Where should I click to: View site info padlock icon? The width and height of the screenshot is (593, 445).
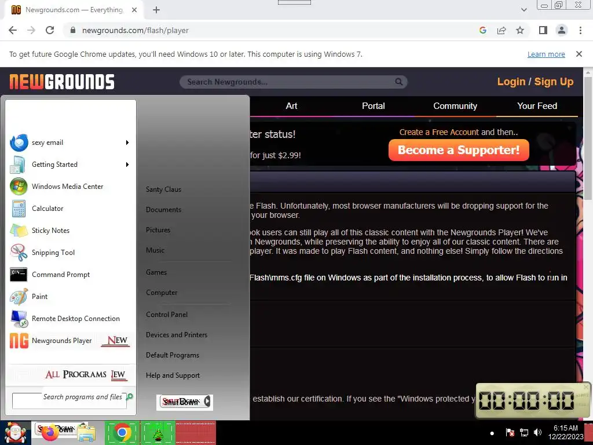[73, 30]
